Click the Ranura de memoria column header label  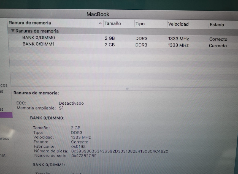click(30, 23)
